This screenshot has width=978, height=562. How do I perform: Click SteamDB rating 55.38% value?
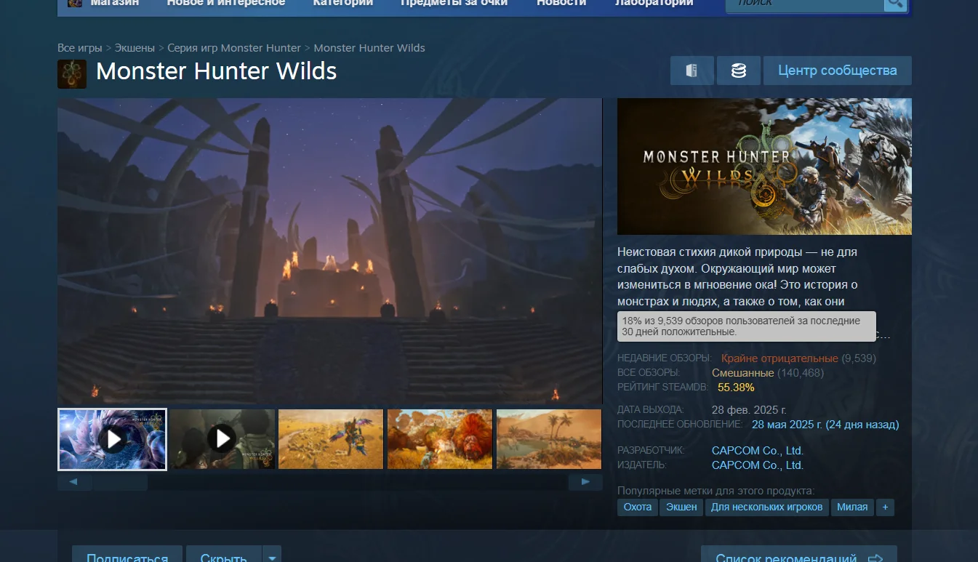pyautogui.click(x=736, y=388)
